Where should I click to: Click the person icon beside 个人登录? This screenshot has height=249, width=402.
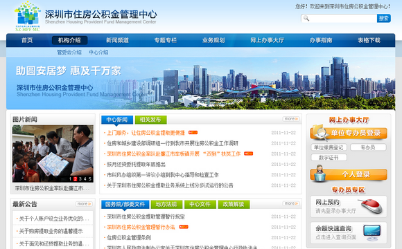pos(320,174)
